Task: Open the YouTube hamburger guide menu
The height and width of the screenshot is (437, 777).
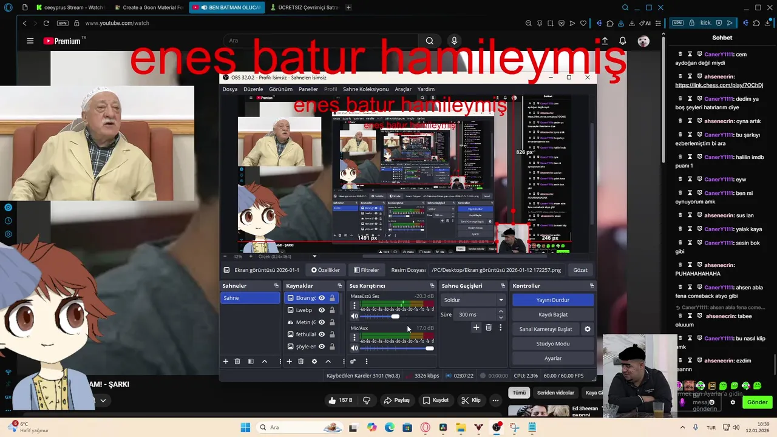Action: (x=30, y=41)
